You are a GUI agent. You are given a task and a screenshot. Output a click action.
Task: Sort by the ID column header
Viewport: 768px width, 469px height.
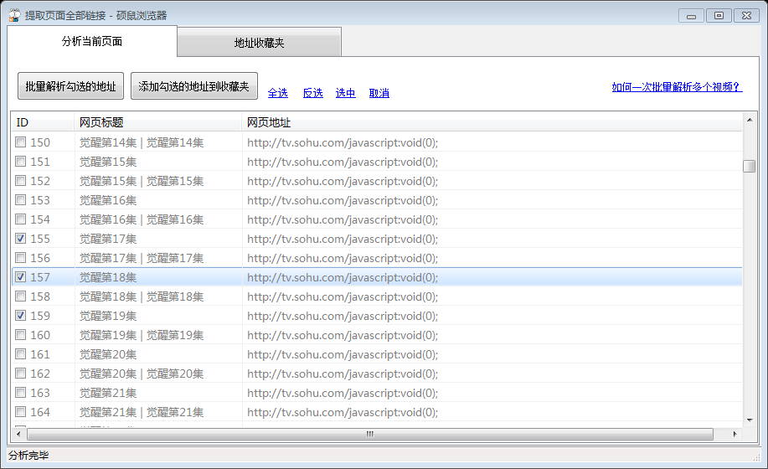tap(43, 122)
